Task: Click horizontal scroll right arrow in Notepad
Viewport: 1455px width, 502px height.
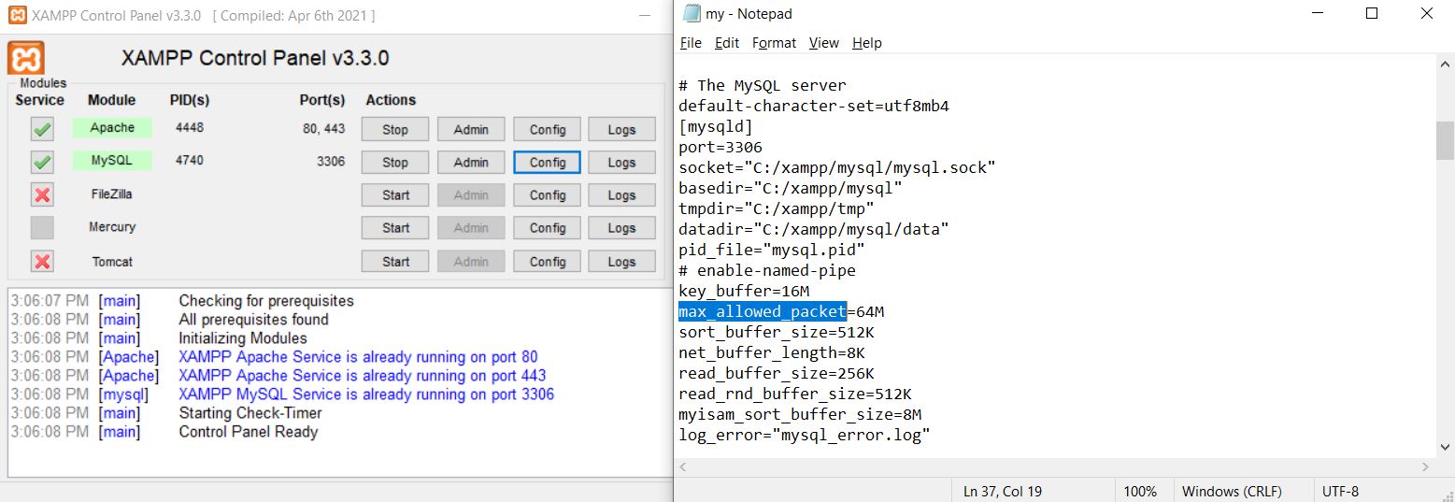Action: 1426,466
